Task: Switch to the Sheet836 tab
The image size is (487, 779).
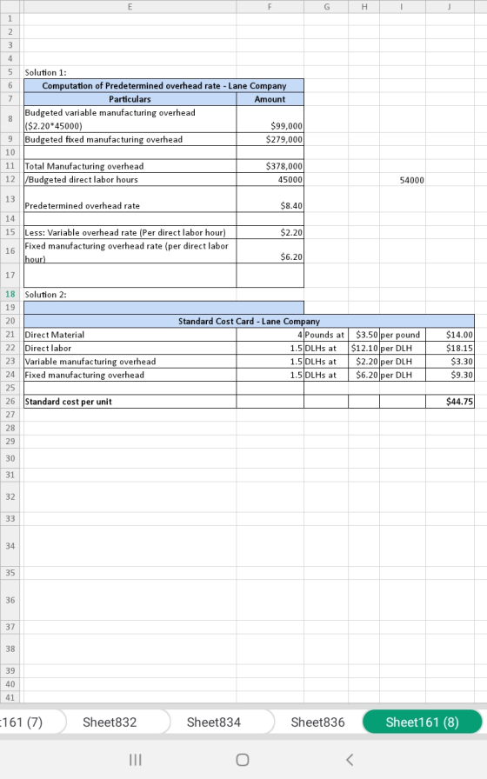Action: [317, 722]
